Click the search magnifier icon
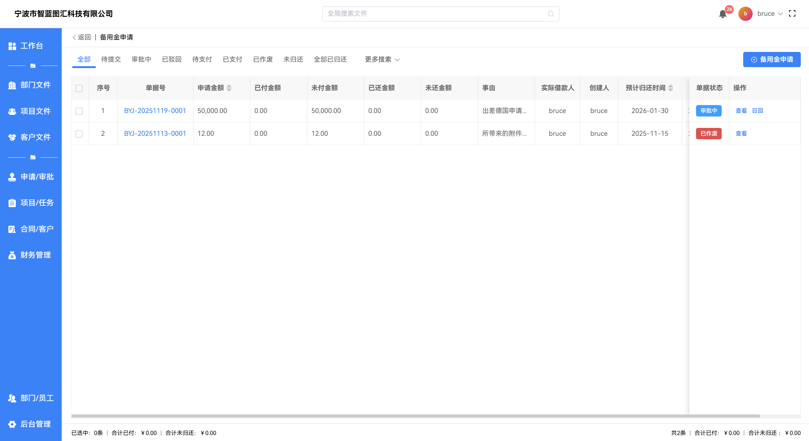 [x=551, y=14]
